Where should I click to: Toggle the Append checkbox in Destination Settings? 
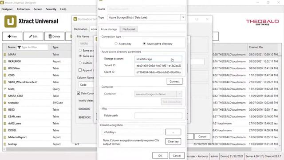point(80,70)
